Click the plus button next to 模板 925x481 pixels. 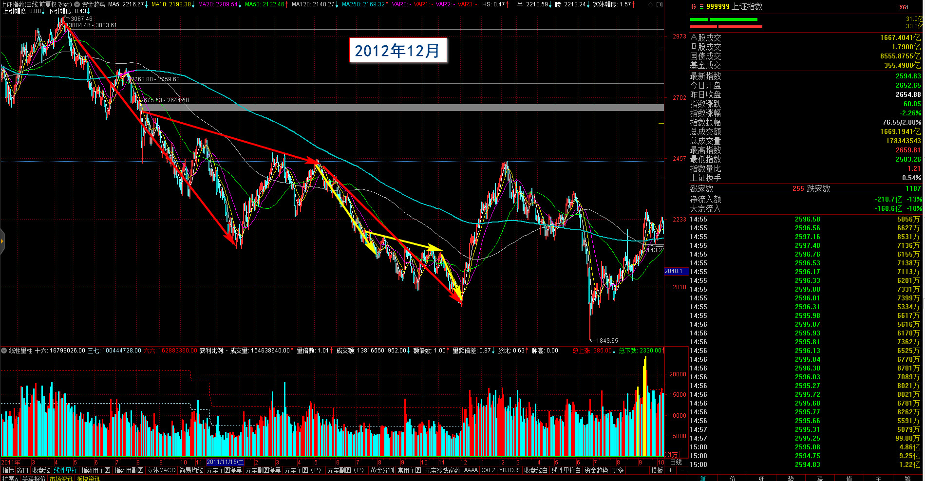670,470
